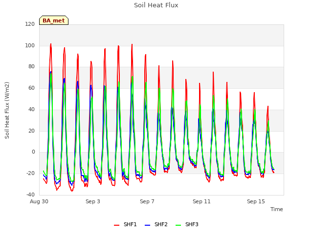Click the 40 y-axis tick label
This screenshot has width=313, height=234.
[x=31, y=109]
